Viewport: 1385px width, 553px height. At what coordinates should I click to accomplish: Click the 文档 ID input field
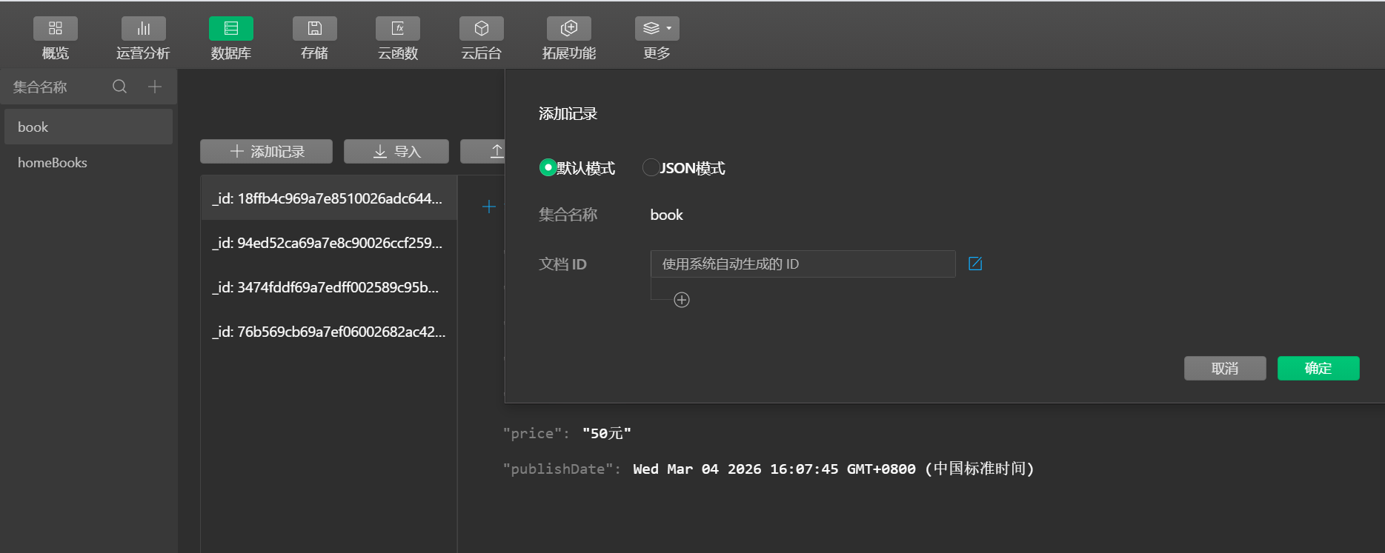[x=803, y=264]
